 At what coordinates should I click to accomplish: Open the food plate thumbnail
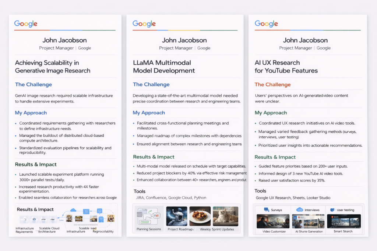[200, 216]
